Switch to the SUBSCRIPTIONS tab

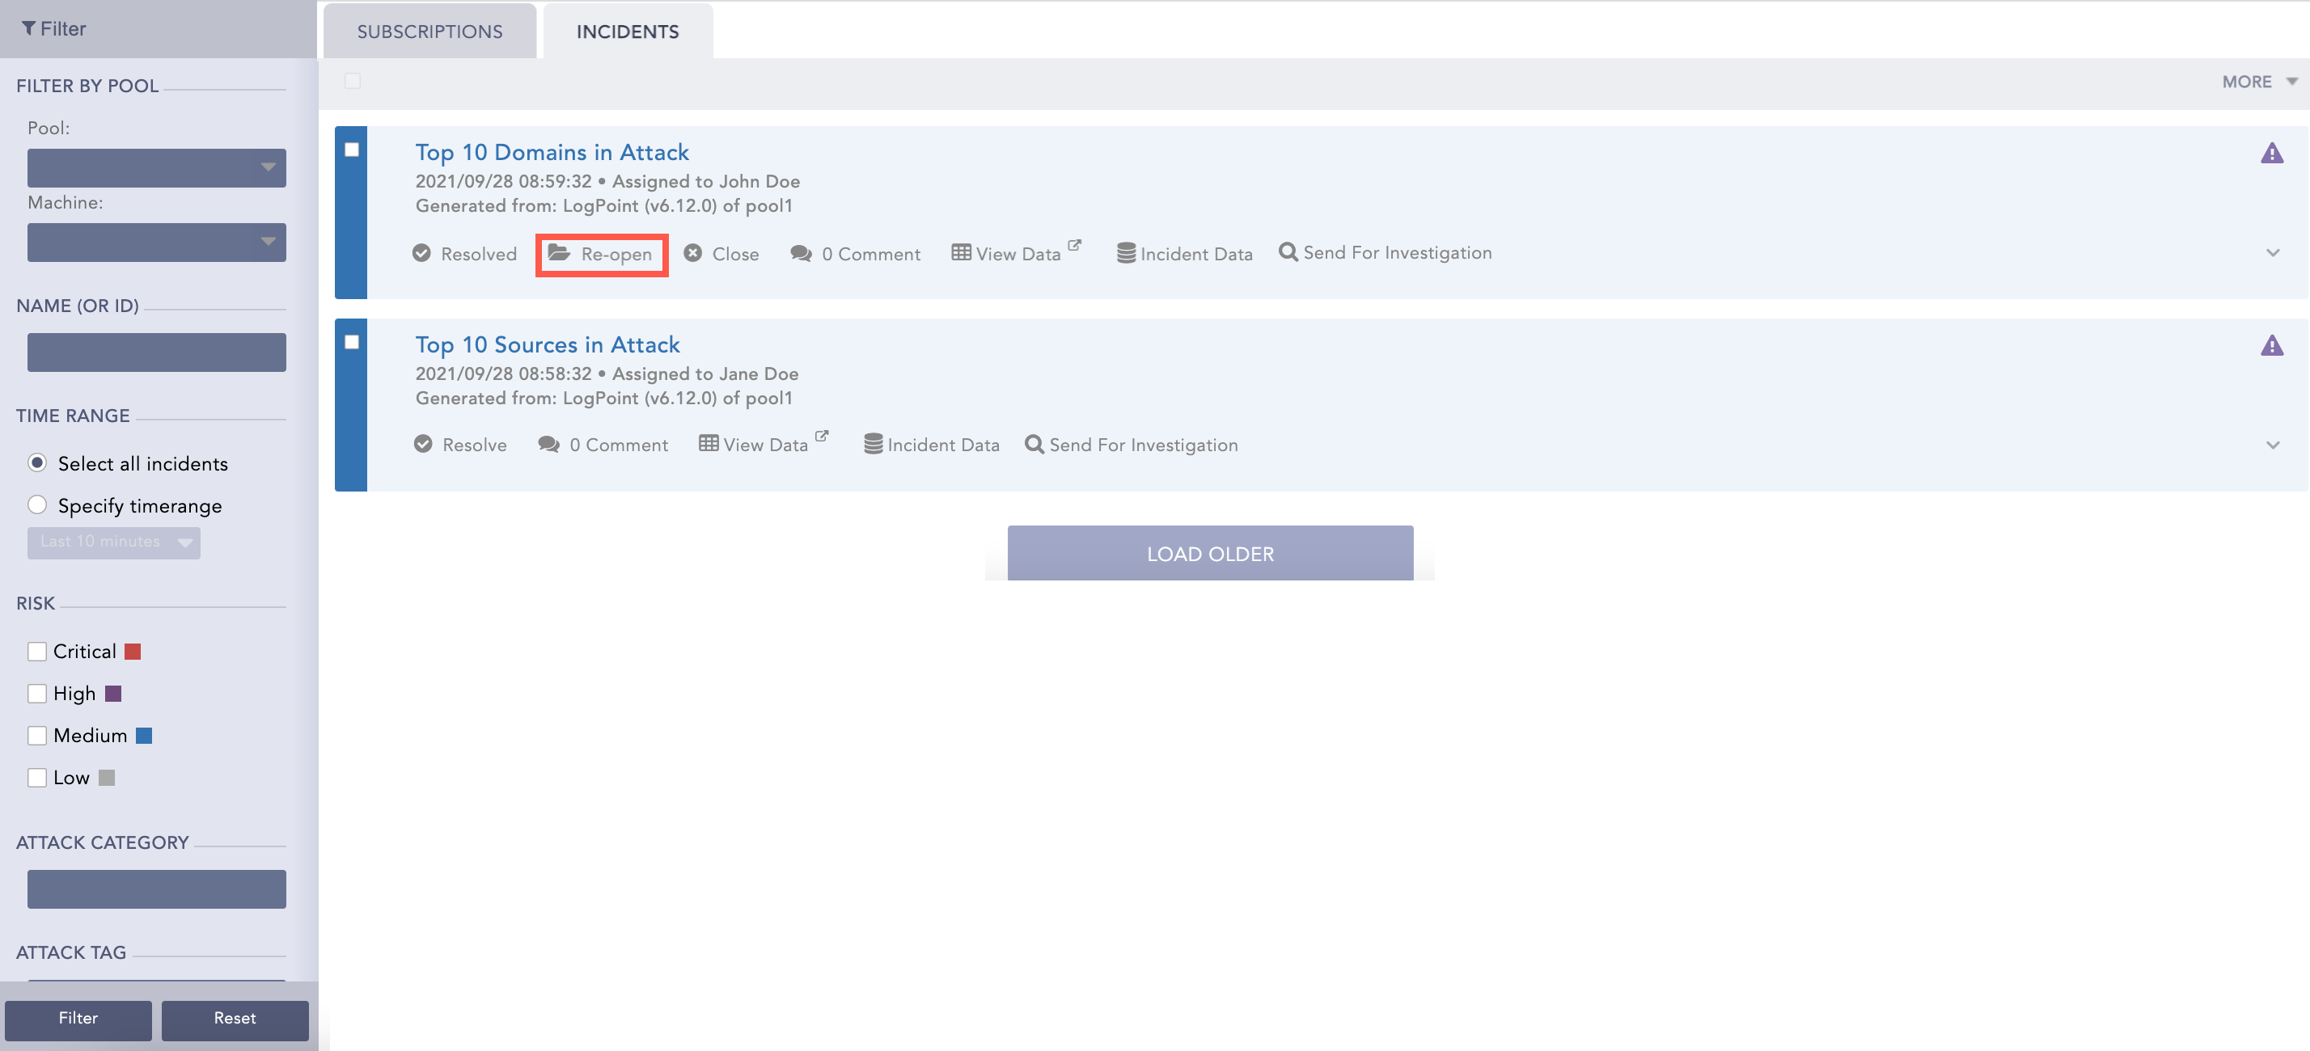point(429,31)
